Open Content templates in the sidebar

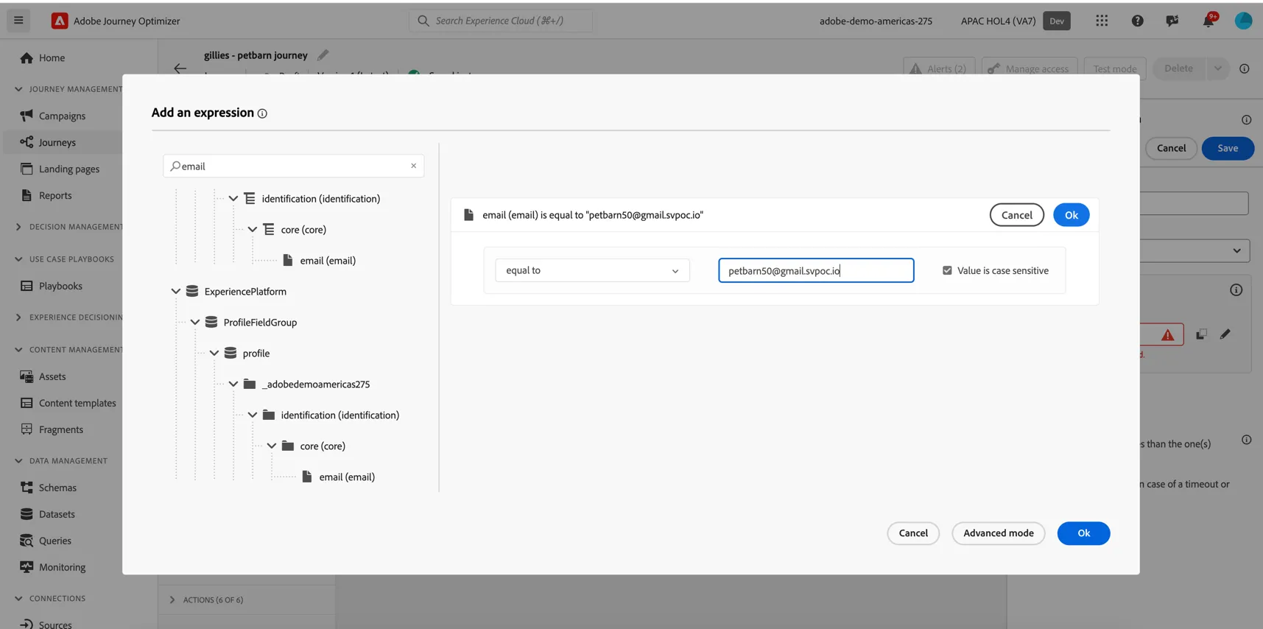[x=77, y=403]
